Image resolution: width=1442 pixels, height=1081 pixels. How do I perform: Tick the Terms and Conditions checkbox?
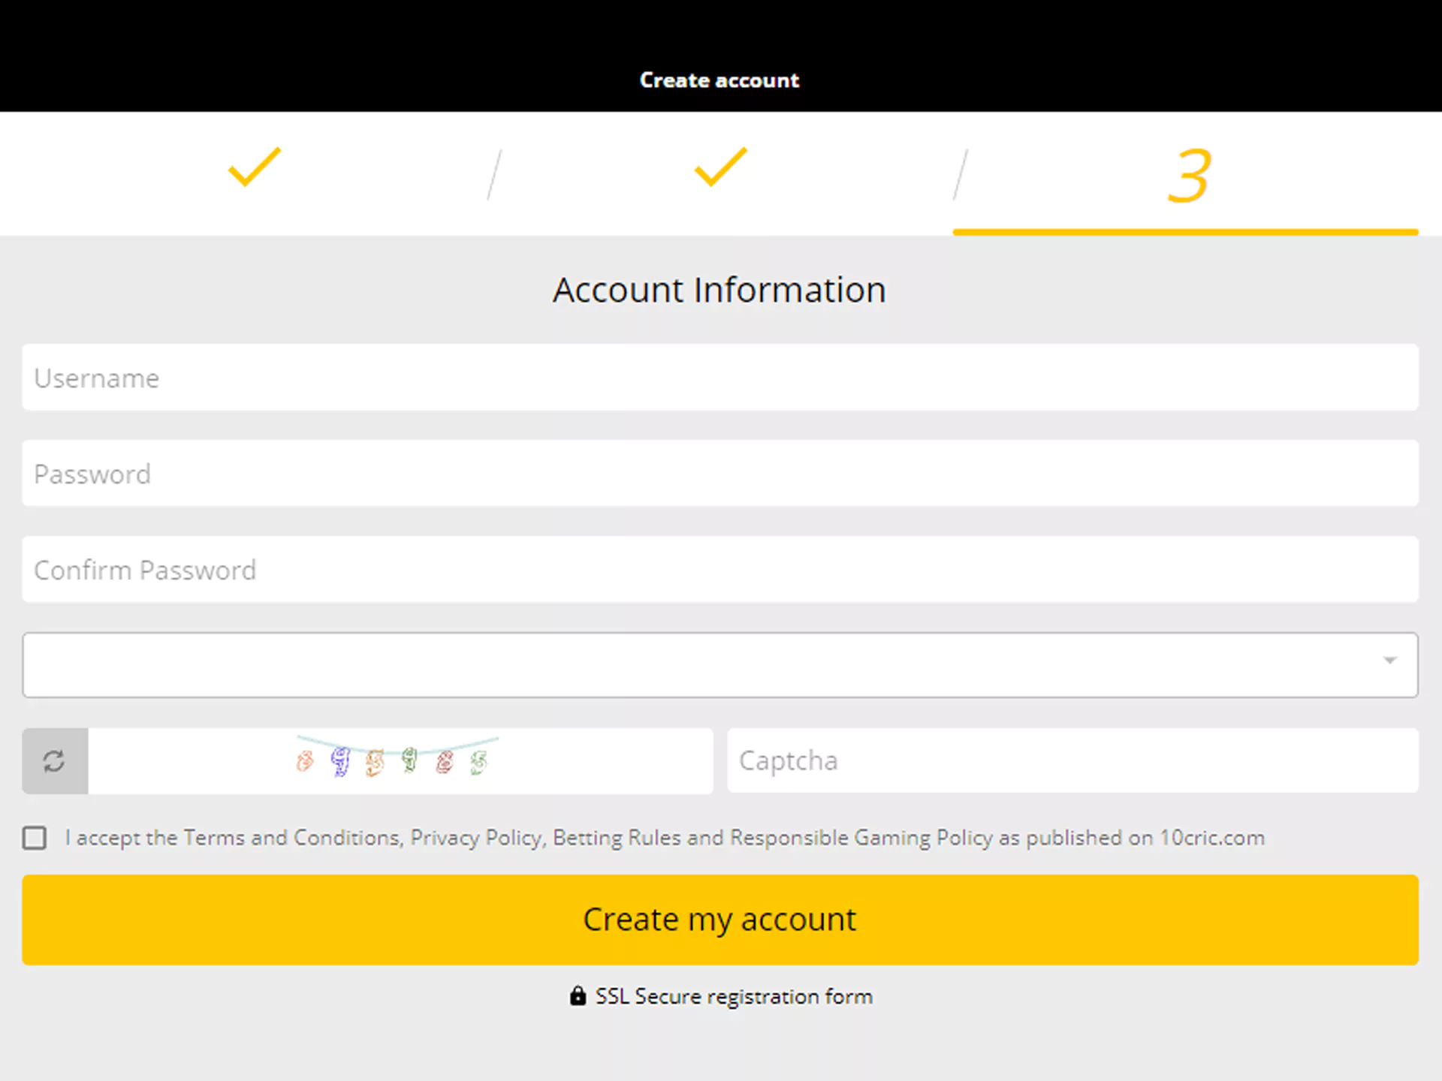tap(35, 838)
